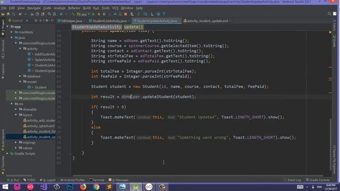Image resolution: width=340 pixels, height=191 pixels.
Task: Open Sublime Text from the taskbar
Action: click(x=109, y=187)
